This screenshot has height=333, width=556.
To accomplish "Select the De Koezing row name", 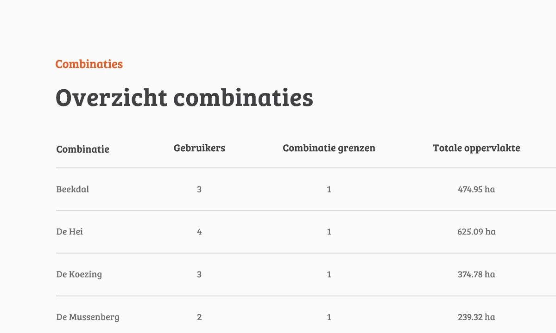I will point(79,274).
